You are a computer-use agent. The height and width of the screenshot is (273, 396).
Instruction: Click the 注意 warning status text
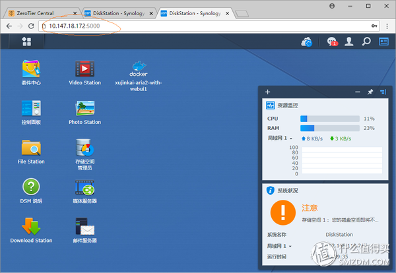[x=310, y=208]
